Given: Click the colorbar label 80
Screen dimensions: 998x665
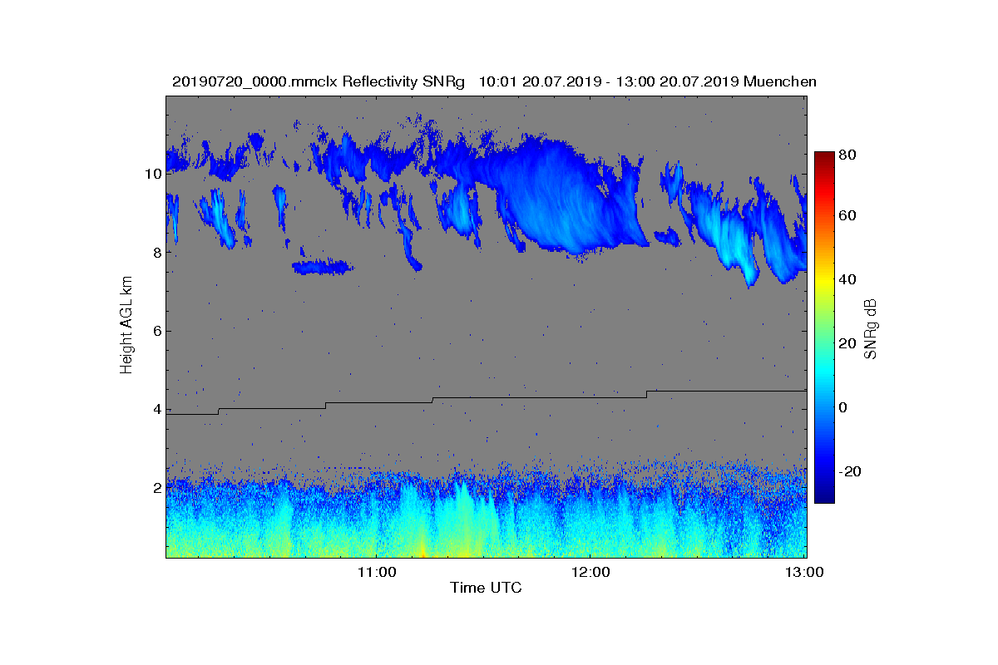Looking at the screenshot, I should tap(848, 154).
